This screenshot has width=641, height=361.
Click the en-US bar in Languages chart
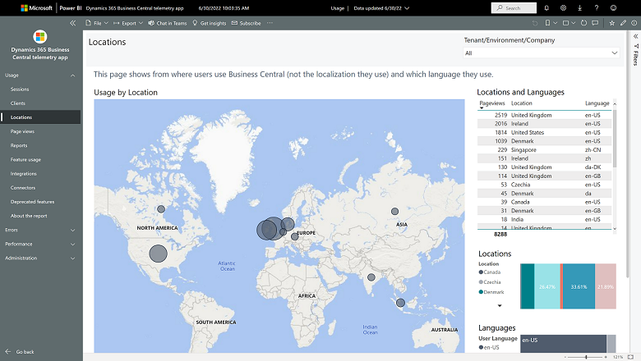563,344
